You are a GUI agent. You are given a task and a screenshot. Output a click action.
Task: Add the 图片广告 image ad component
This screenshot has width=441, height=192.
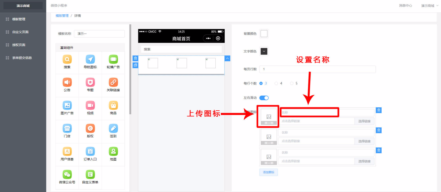67,108
